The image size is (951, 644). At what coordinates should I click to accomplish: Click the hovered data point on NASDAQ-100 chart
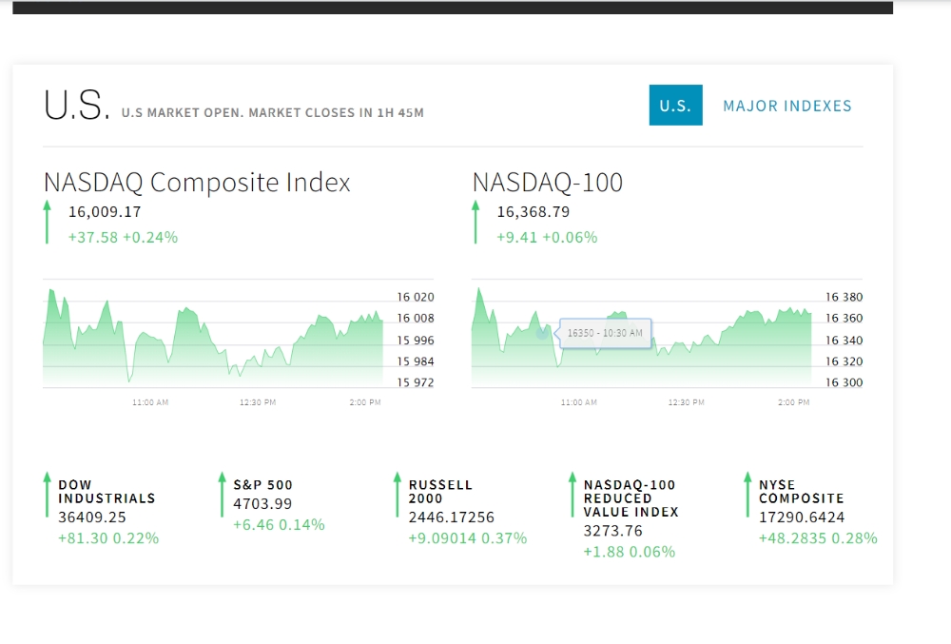point(542,333)
